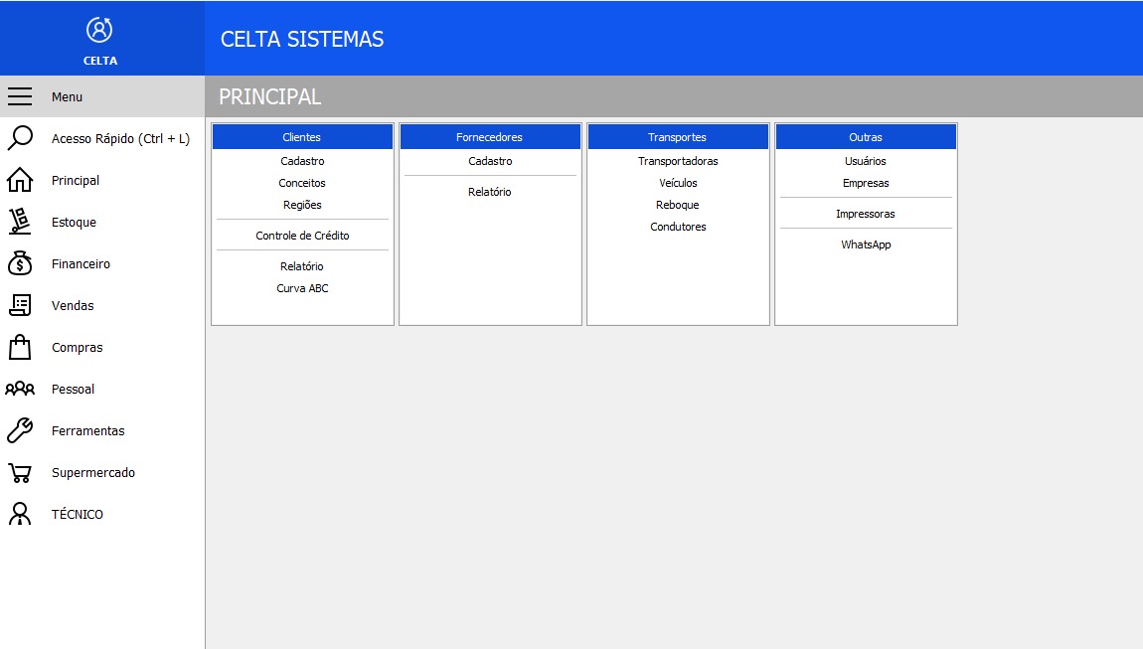Click the Pessoal people group icon
Viewport: 1143px width, 649px height.
click(x=20, y=389)
